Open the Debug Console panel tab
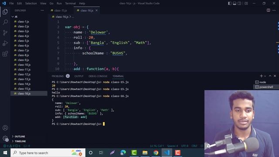Image resolution: width=279 pixels, height=157 pixels. coord(98,76)
